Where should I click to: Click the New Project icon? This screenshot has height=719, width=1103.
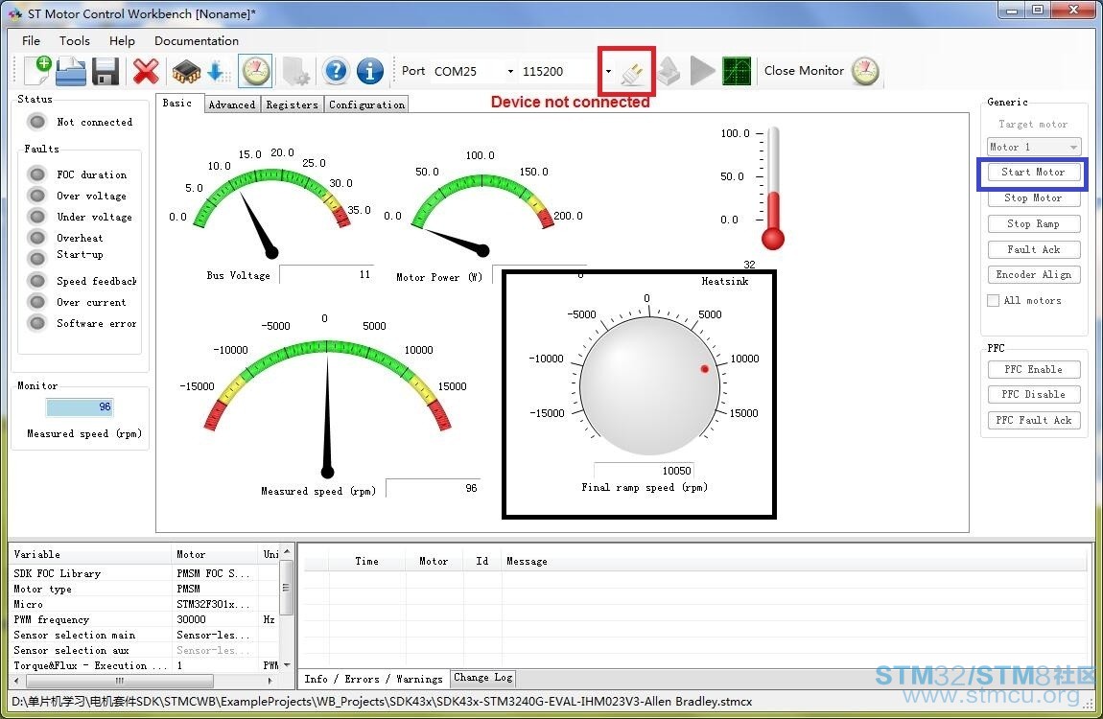[x=37, y=71]
